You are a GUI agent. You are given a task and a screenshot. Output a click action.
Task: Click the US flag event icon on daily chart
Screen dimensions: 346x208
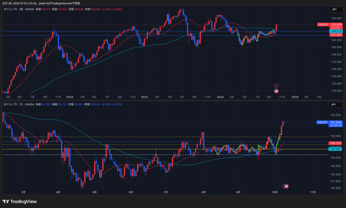point(286,186)
